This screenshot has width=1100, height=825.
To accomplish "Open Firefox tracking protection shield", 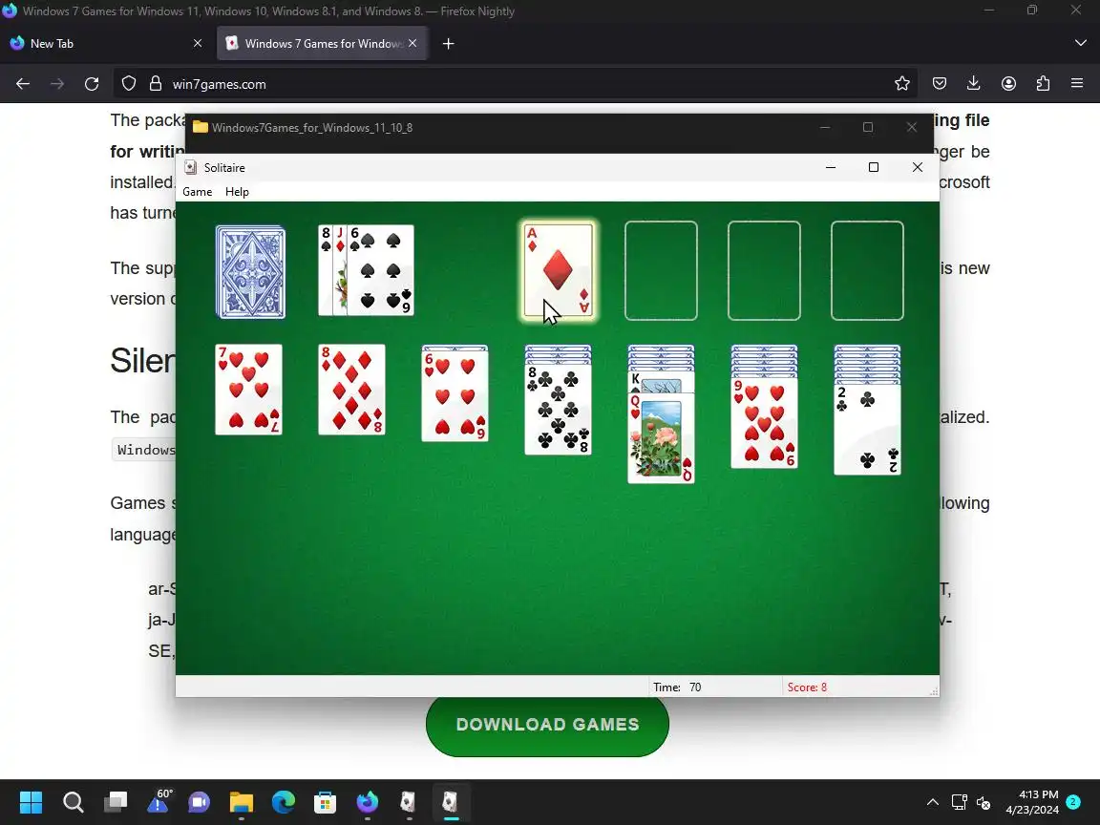I will (x=129, y=84).
